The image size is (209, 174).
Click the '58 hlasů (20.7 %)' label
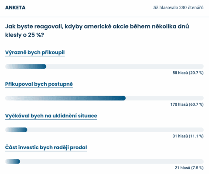(x=188, y=73)
